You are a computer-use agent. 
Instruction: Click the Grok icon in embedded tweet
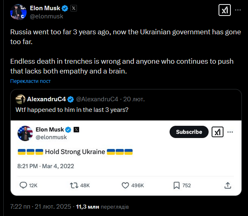click(x=217, y=132)
